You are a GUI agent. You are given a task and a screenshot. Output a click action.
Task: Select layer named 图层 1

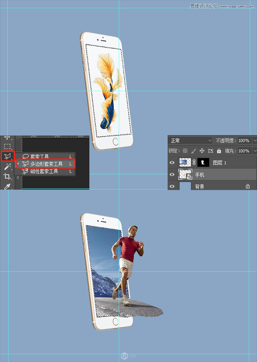click(219, 163)
